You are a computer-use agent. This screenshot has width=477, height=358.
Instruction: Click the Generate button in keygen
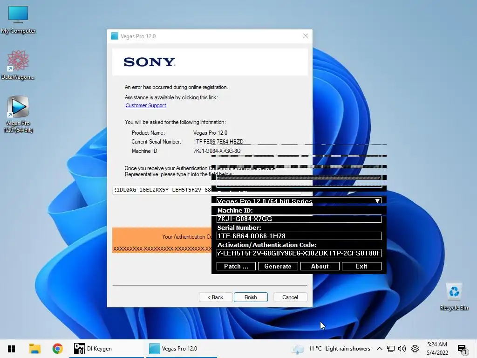[x=278, y=266]
